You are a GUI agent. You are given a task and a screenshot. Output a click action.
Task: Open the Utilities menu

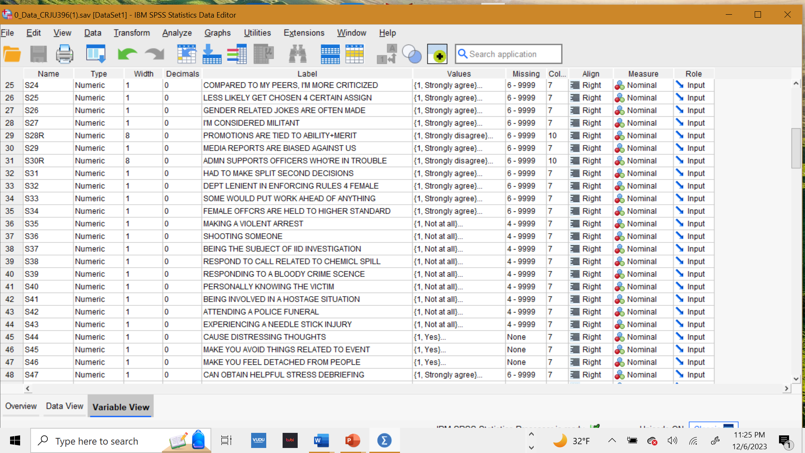coord(257,33)
